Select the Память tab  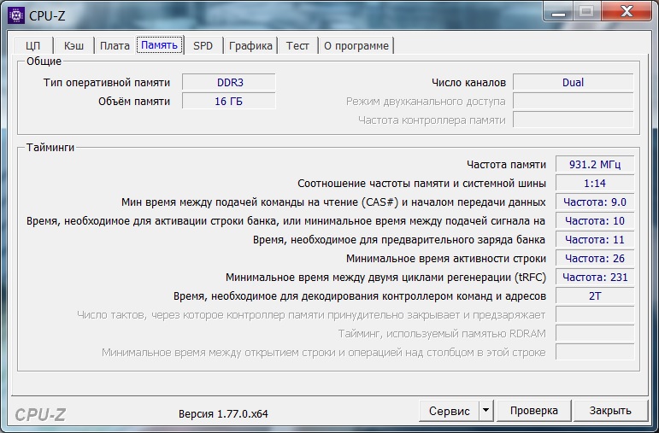(159, 45)
